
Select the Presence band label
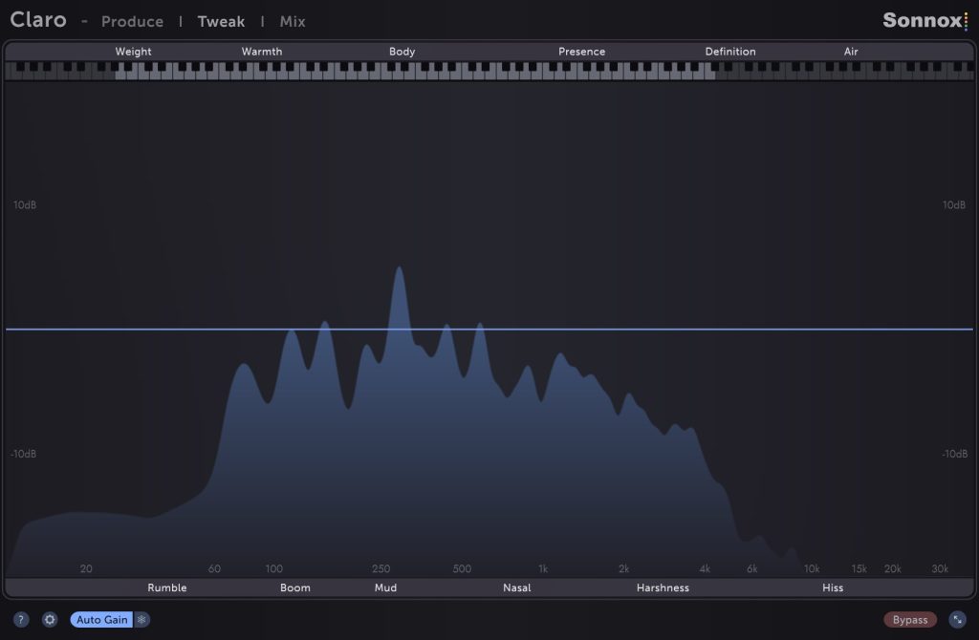[581, 52]
